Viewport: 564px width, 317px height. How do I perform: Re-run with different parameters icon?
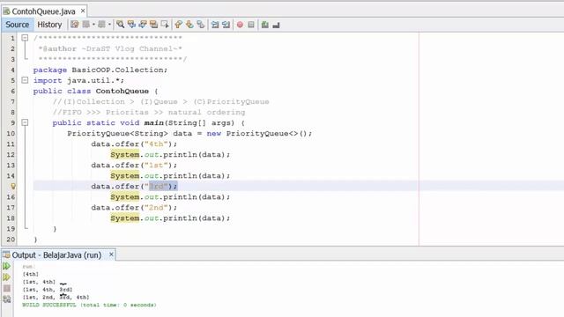7,277
